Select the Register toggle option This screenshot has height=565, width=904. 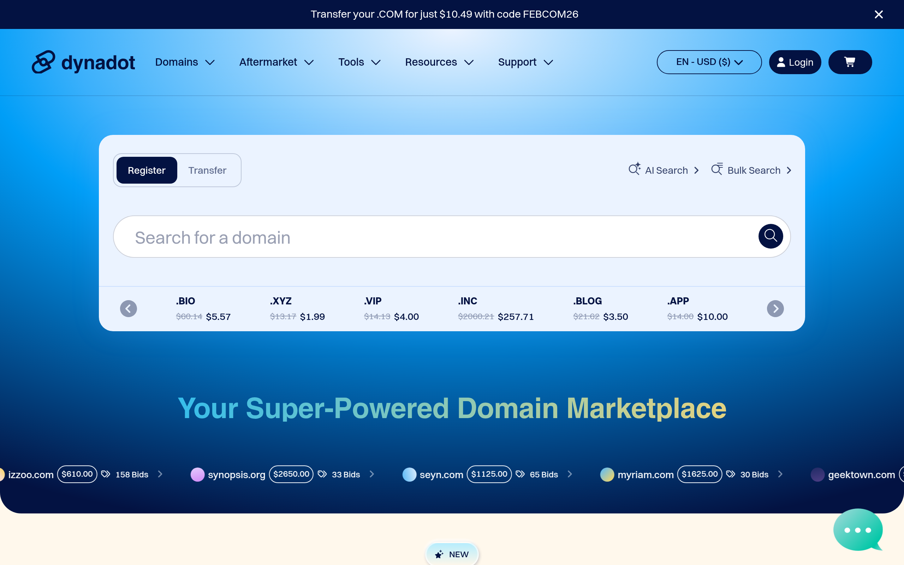pyautogui.click(x=147, y=170)
